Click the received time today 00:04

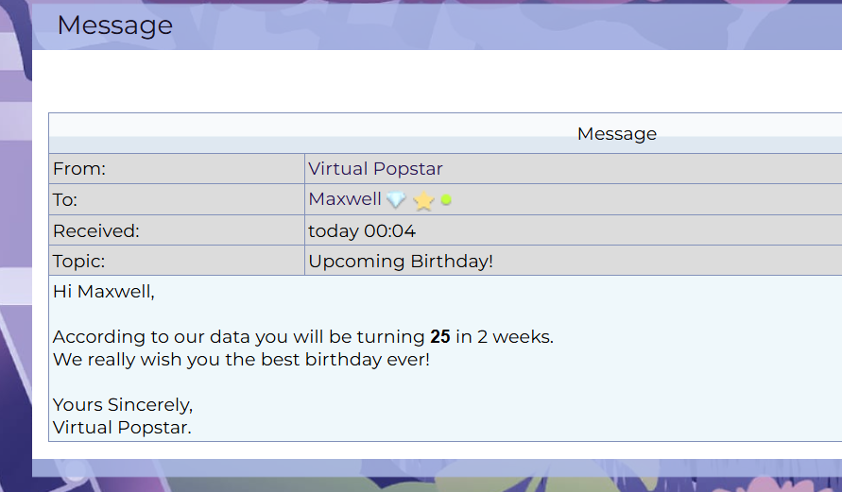pos(362,230)
